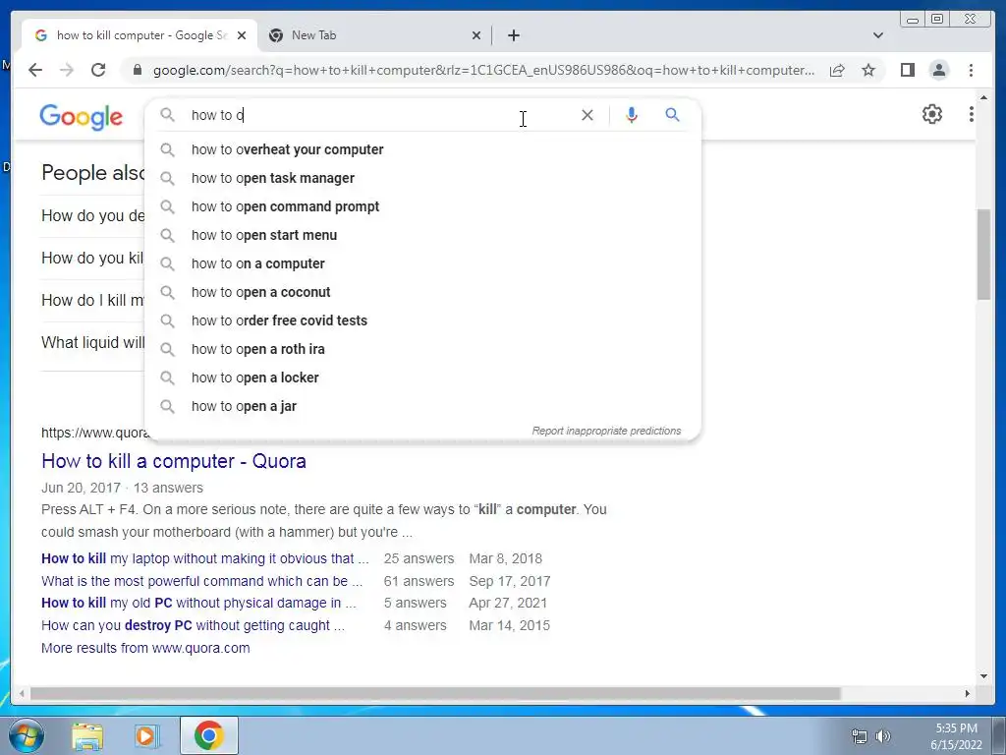1006x755 pixels.
Task: Open 'How to kill my laptop' Quora link
Action: click(x=204, y=558)
